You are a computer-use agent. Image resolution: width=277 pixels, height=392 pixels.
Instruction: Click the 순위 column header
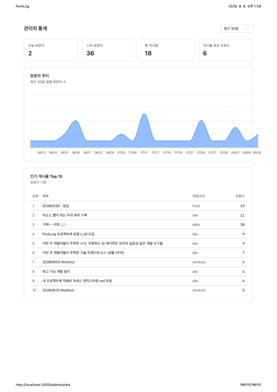(35, 196)
